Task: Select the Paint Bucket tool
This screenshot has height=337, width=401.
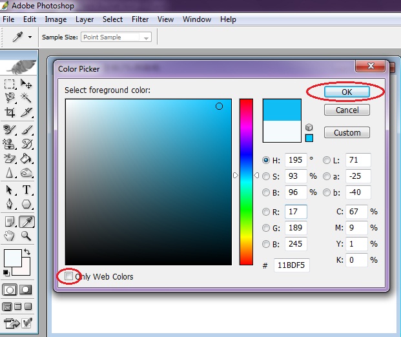Action: (x=26, y=159)
